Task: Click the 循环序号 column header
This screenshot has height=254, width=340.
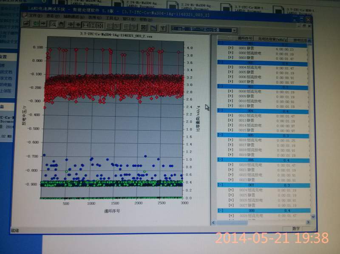Action: (x=245, y=38)
